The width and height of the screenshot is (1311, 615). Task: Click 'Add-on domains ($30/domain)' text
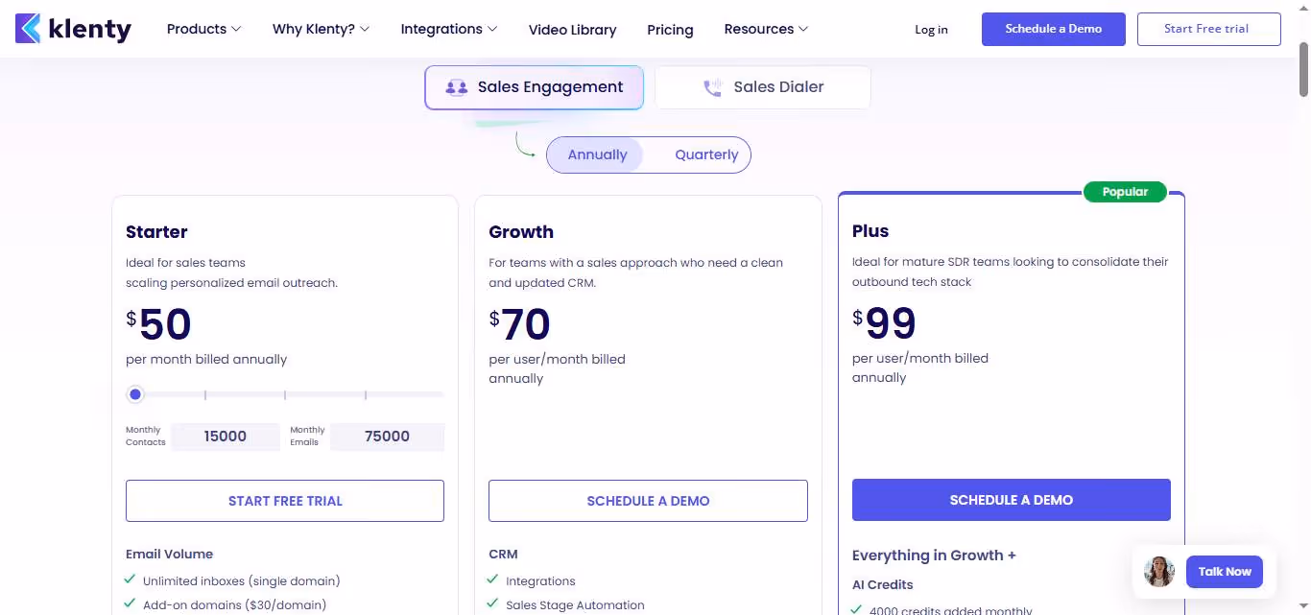[235, 605]
